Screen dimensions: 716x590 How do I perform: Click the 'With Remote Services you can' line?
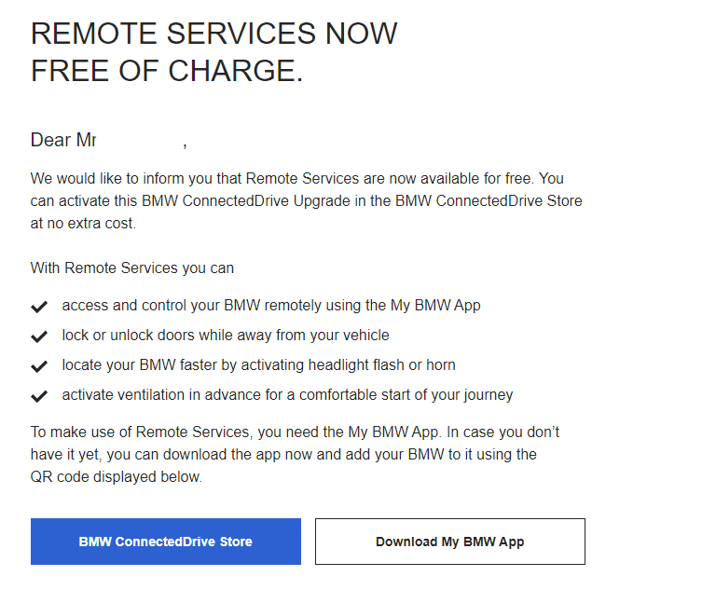tap(132, 268)
